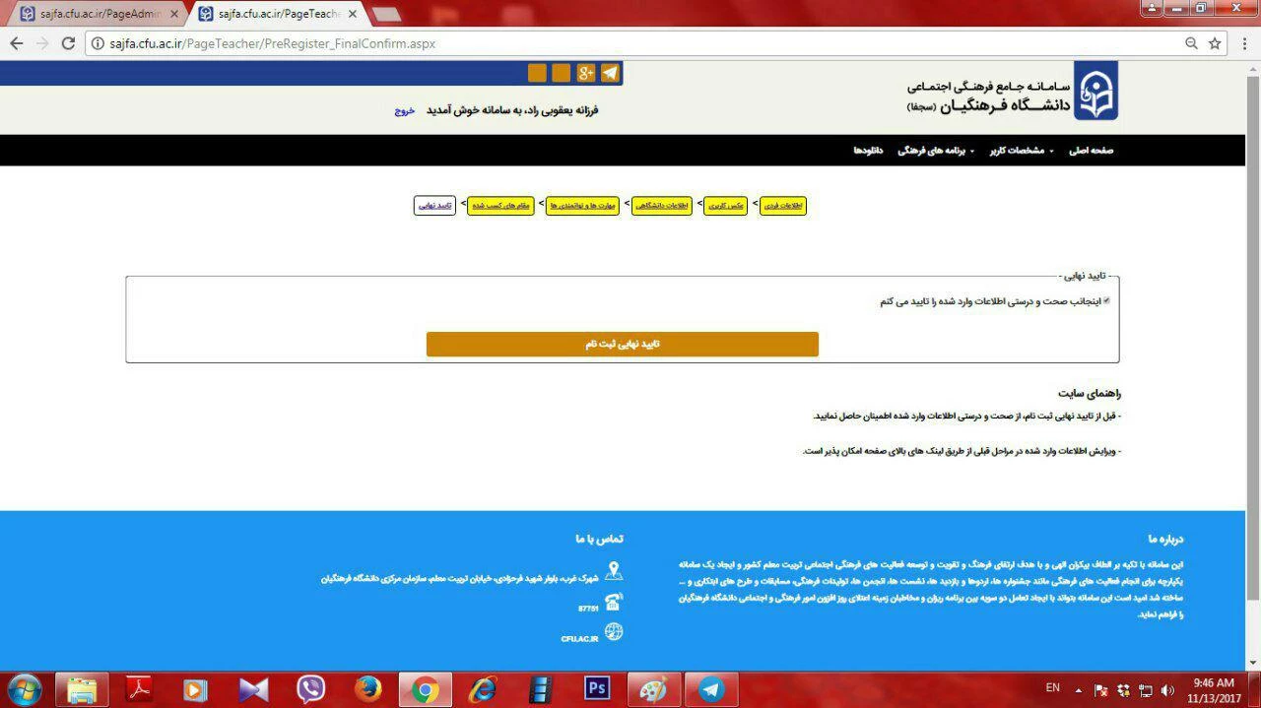Open Viber from the Windows taskbar
This screenshot has width=1261, height=708.
(x=310, y=688)
